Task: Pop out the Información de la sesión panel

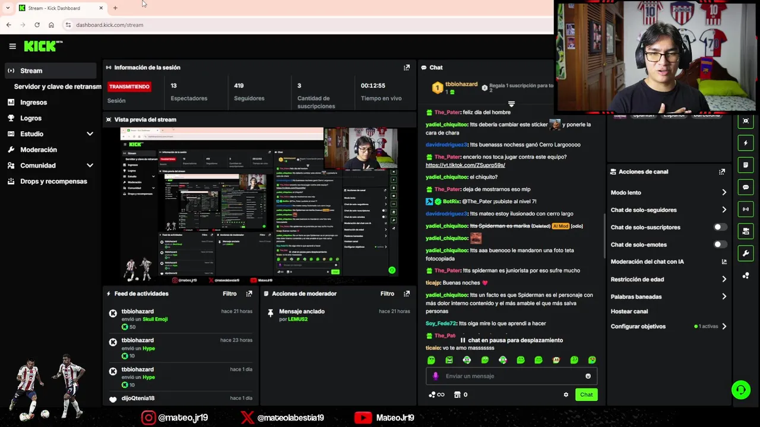Action: 407,68
